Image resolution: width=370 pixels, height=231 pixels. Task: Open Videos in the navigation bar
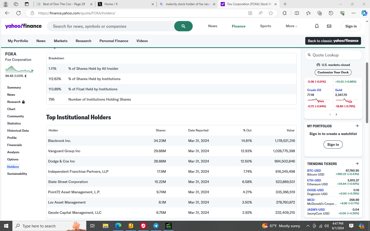(142, 41)
